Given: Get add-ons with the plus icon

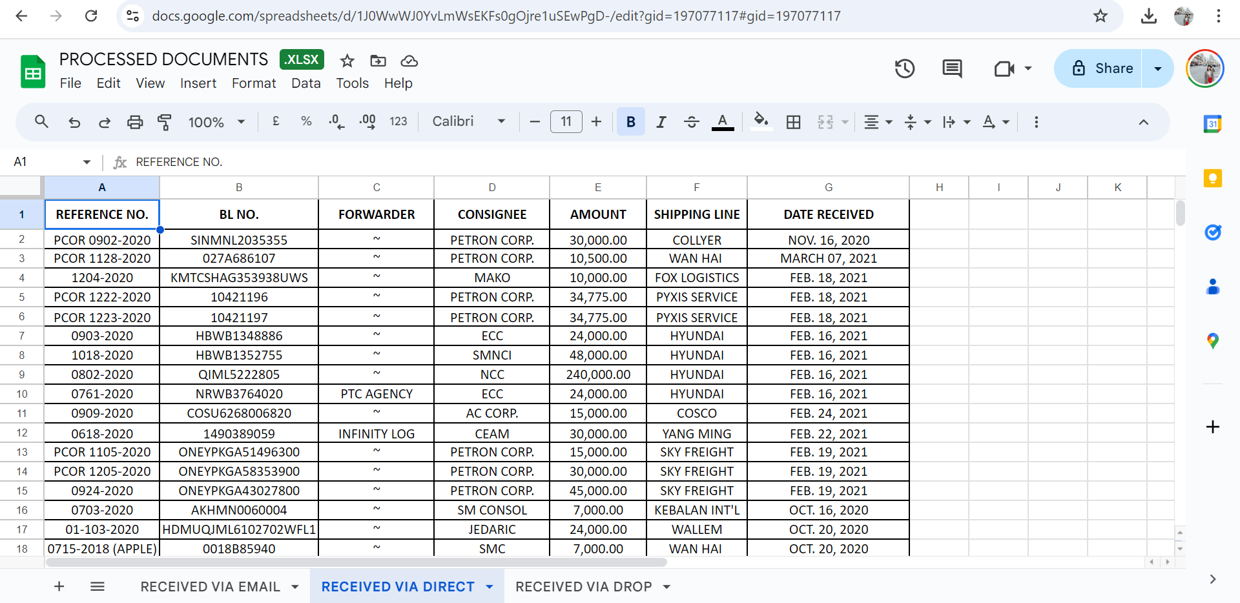Looking at the screenshot, I should tap(1213, 427).
